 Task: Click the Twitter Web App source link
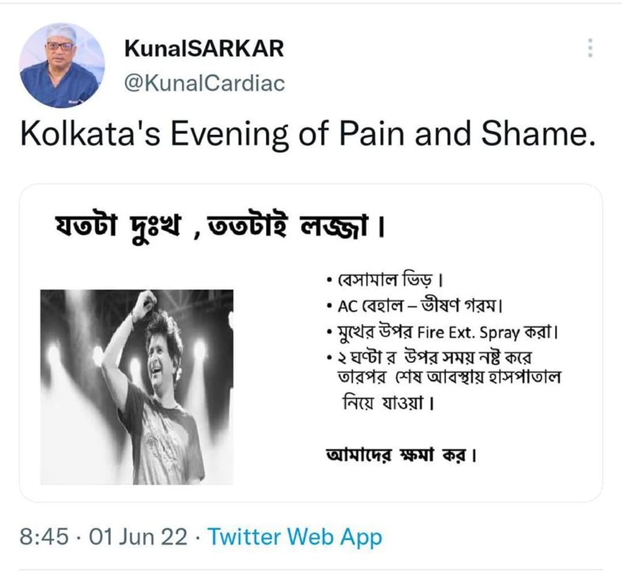(x=295, y=537)
